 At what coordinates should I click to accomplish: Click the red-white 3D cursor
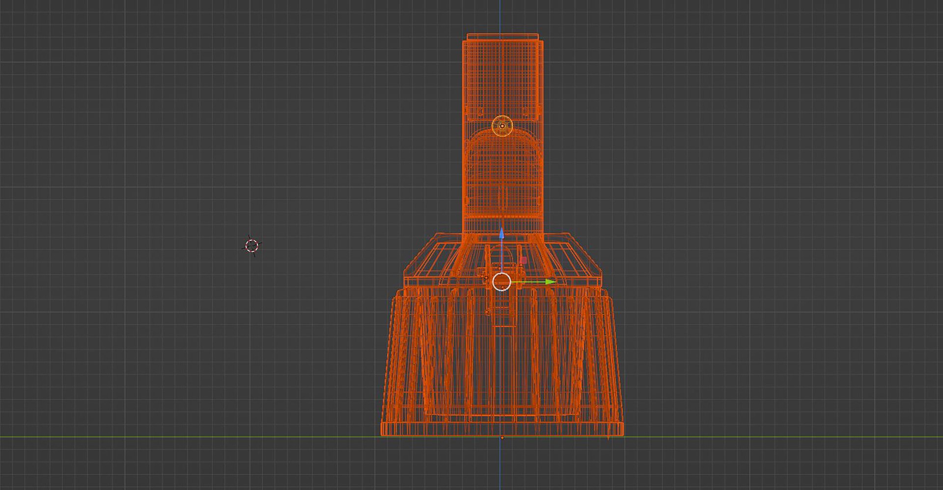[x=251, y=245]
